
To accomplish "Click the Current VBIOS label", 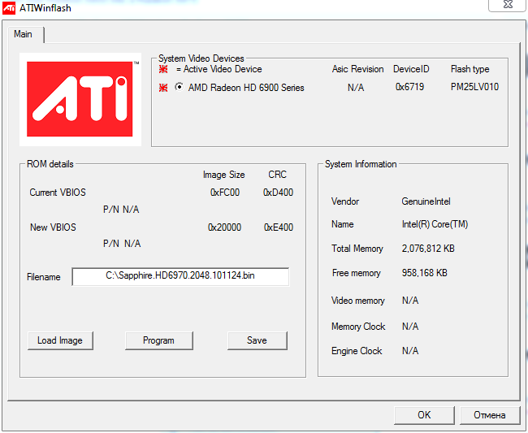I will [58, 193].
